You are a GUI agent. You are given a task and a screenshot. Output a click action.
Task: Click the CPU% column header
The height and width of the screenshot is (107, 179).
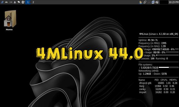[164, 80]
